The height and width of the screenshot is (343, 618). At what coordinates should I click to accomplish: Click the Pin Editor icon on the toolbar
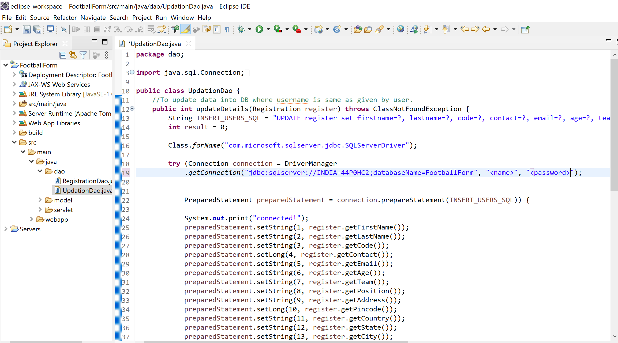(525, 29)
